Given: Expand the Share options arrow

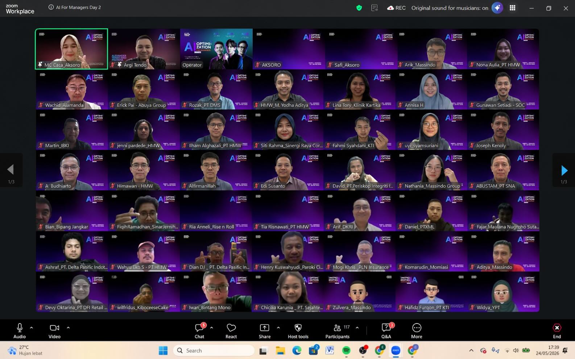Looking at the screenshot, I should 278,328.
